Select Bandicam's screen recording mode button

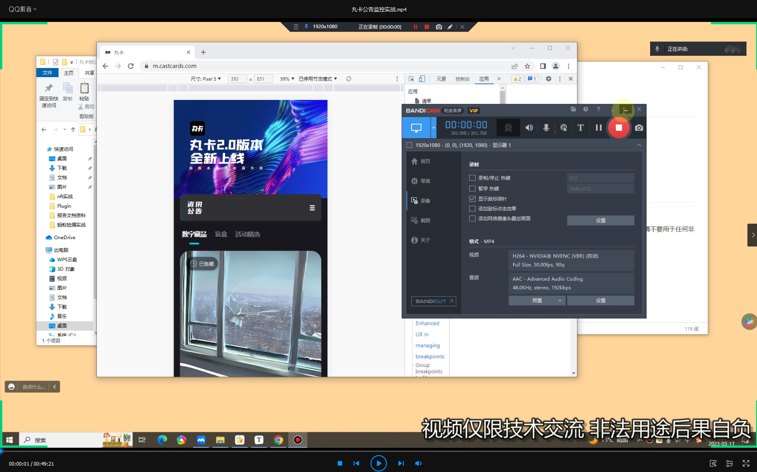point(416,128)
